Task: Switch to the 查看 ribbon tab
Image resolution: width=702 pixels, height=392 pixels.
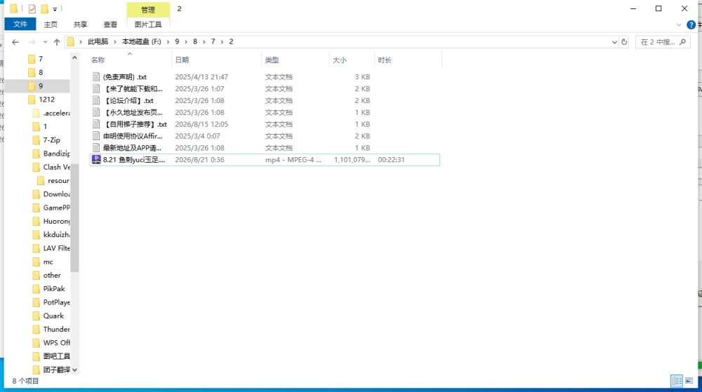Action: click(110, 24)
